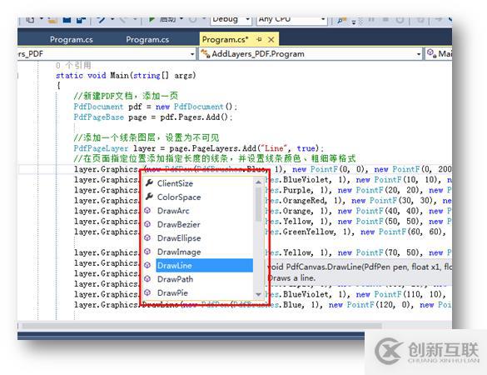The image size is (487, 375).
Task: Click the 'static void Main(string[] args)' line
Action: click(x=126, y=76)
